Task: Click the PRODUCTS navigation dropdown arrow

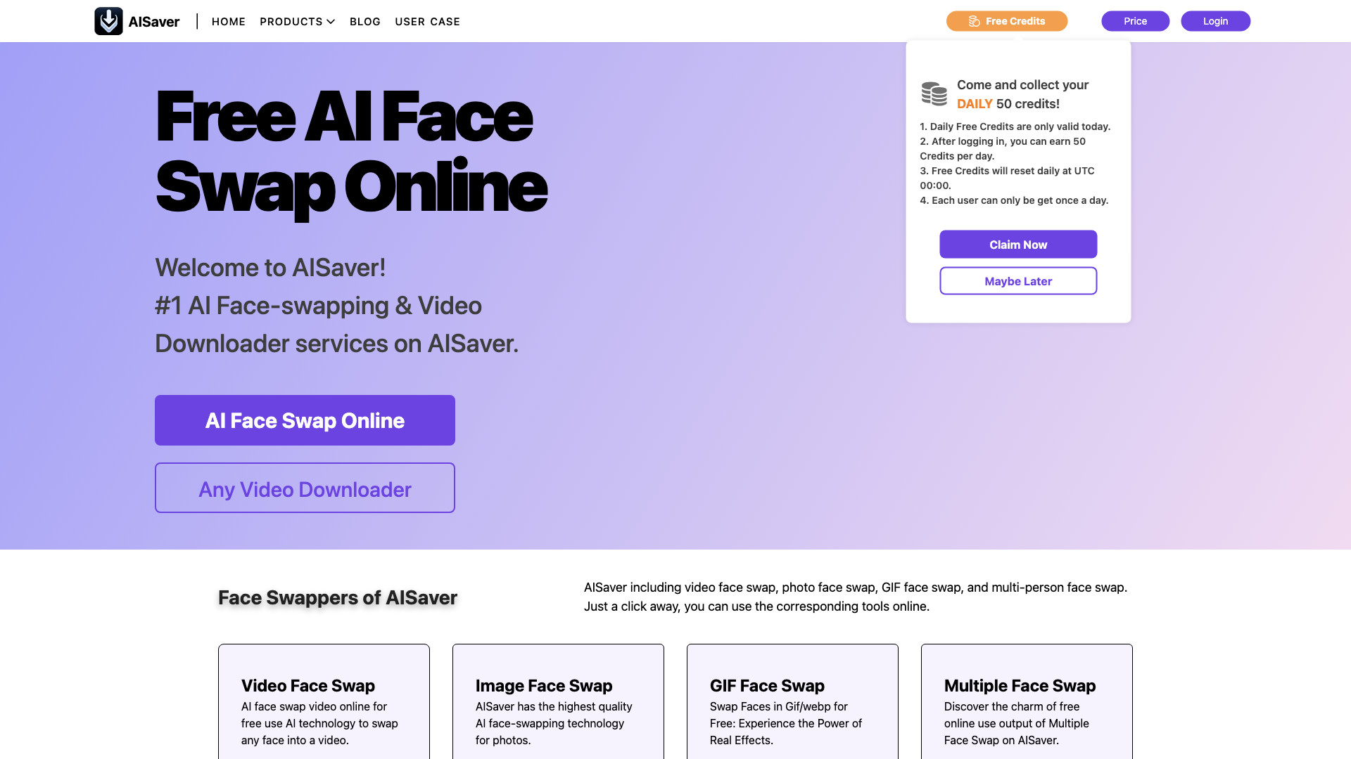Action: 331,21
